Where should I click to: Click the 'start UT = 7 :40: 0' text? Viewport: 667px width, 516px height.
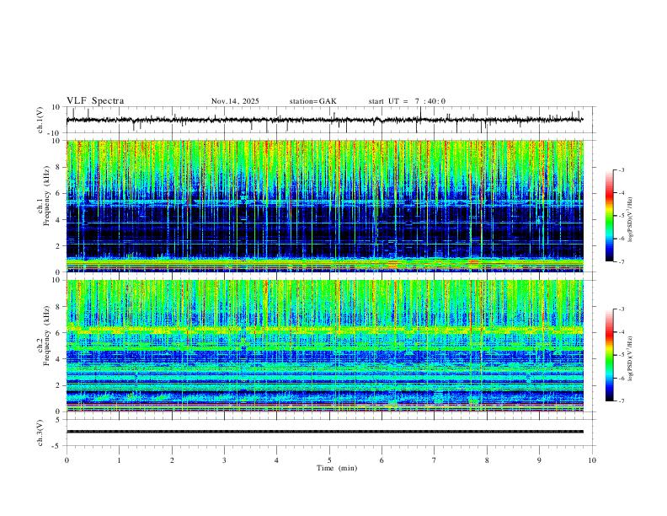[x=407, y=101]
